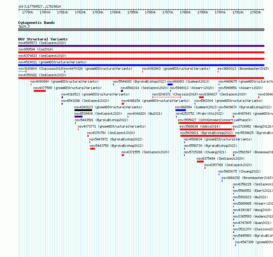
Task: Click esv3568634 (Uddin2014) label
Action: 200,126
